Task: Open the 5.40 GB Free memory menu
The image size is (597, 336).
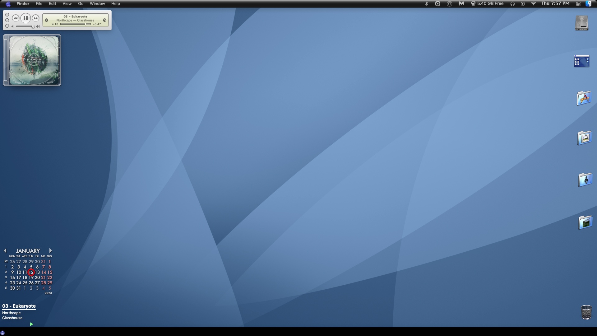Action: (x=487, y=4)
